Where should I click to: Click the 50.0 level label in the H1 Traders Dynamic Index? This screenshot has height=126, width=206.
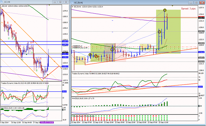[200, 87]
